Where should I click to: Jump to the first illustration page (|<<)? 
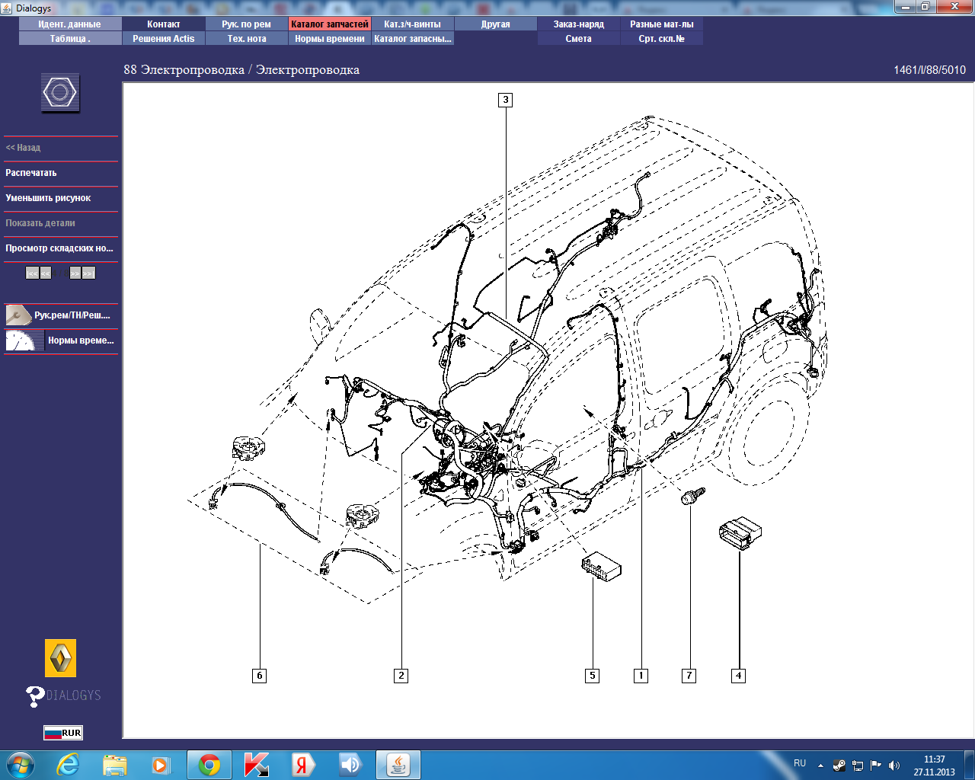click(32, 273)
